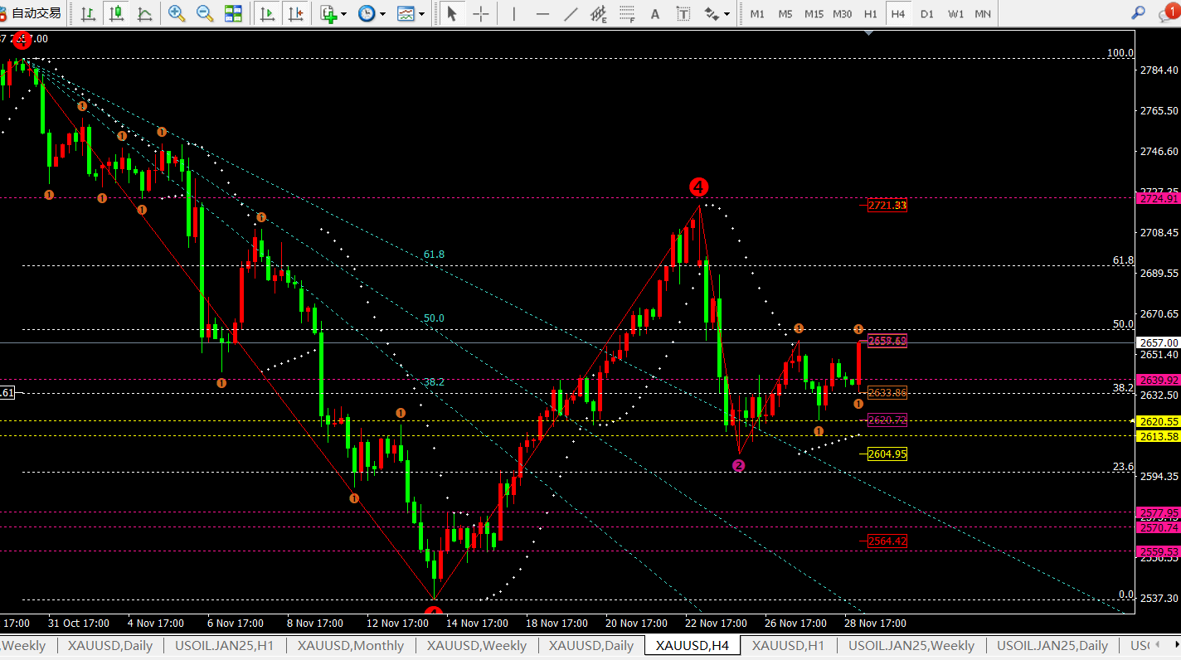
Task: Click the 2577.95 price-axis level tag
Action: [1159, 512]
